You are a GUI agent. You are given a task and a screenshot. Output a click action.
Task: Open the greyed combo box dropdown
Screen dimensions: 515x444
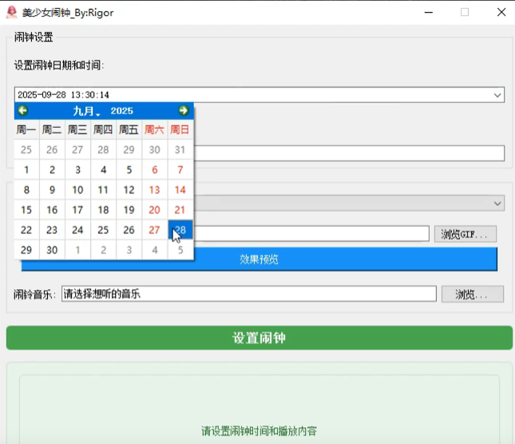click(497, 204)
